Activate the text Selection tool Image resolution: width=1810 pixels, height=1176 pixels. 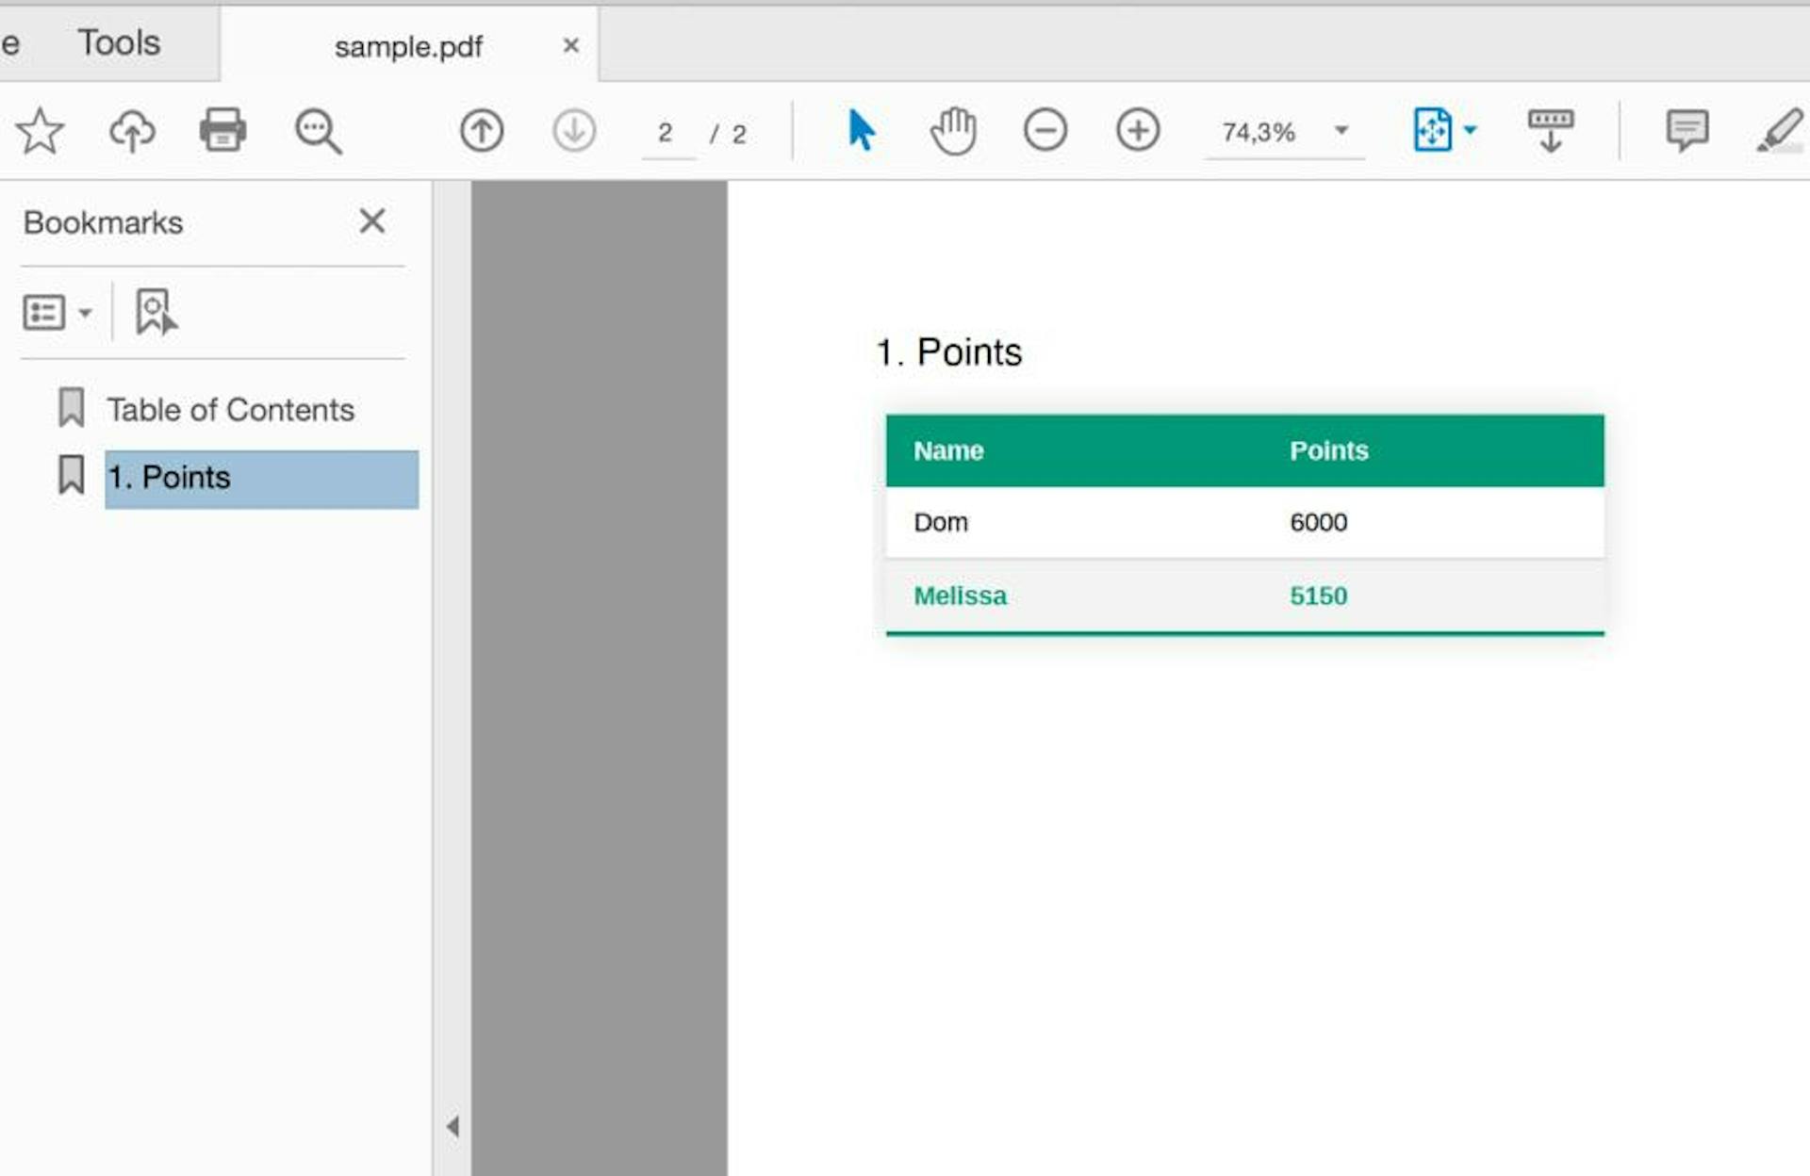pos(860,131)
